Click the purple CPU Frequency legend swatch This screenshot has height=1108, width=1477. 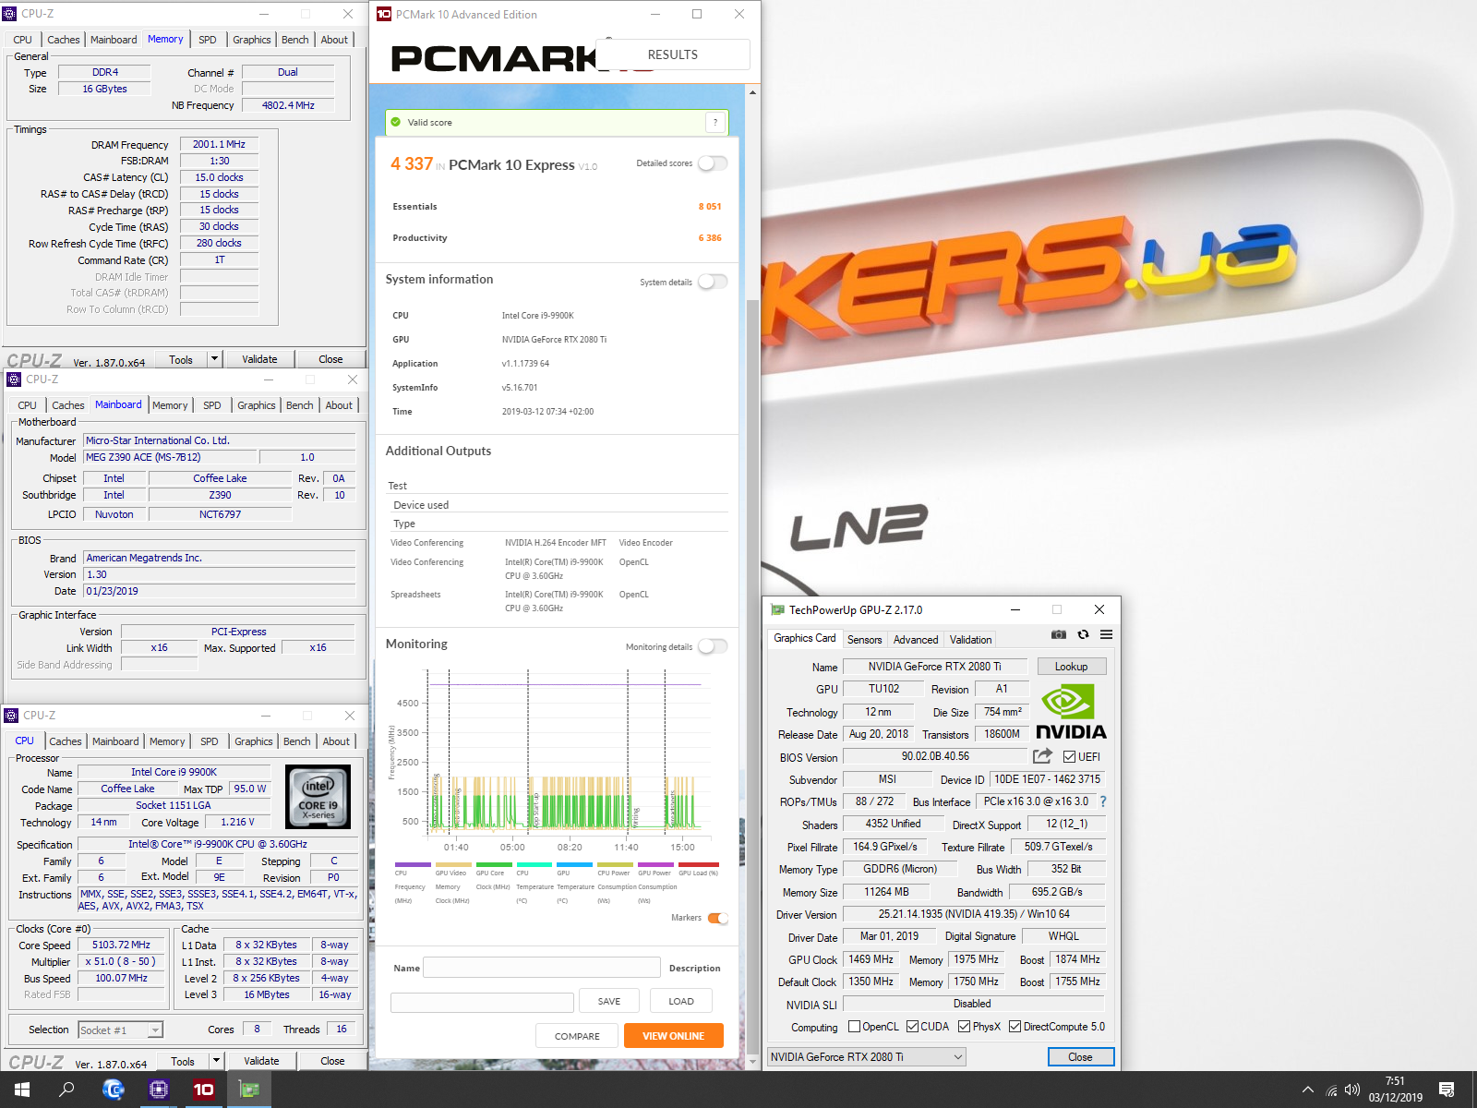413,865
